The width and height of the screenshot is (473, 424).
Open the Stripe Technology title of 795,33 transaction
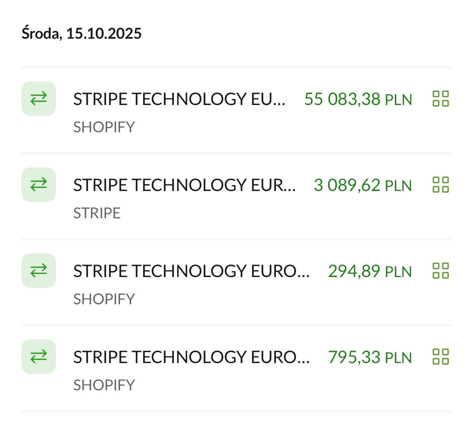click(191, 357)
